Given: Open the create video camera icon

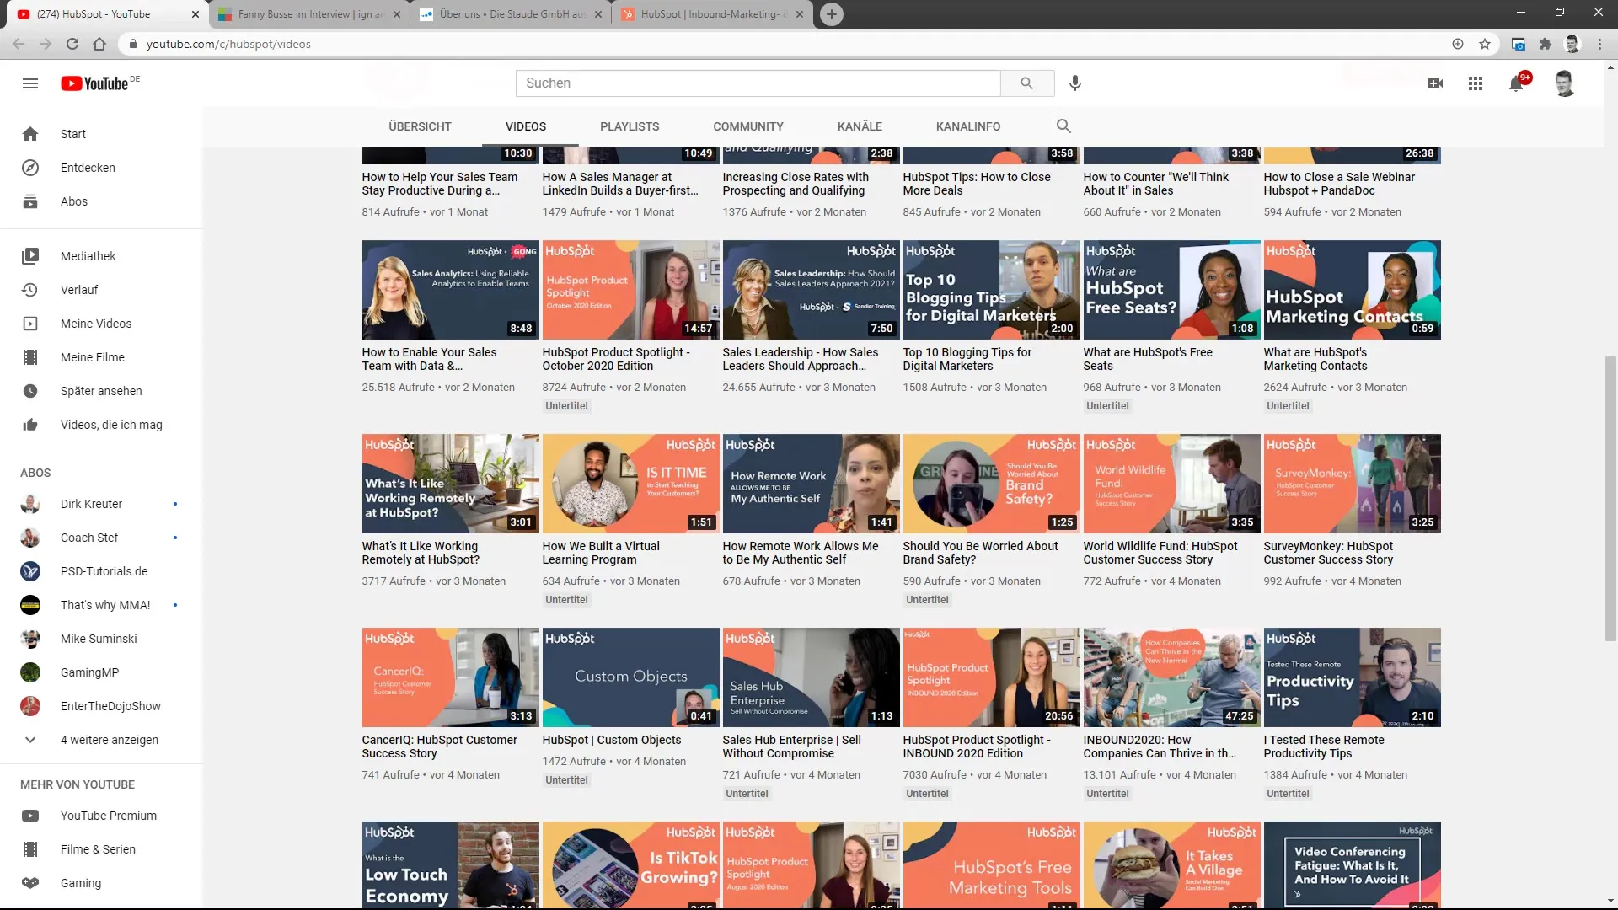Looking at the screenshot, I should pos(1435,83).
